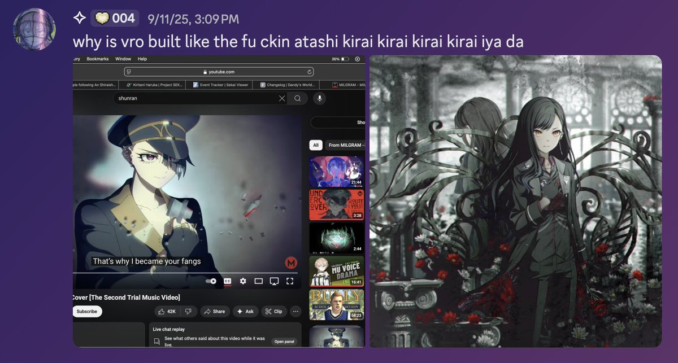Open the message author's avatar

[x=34, y=28]
